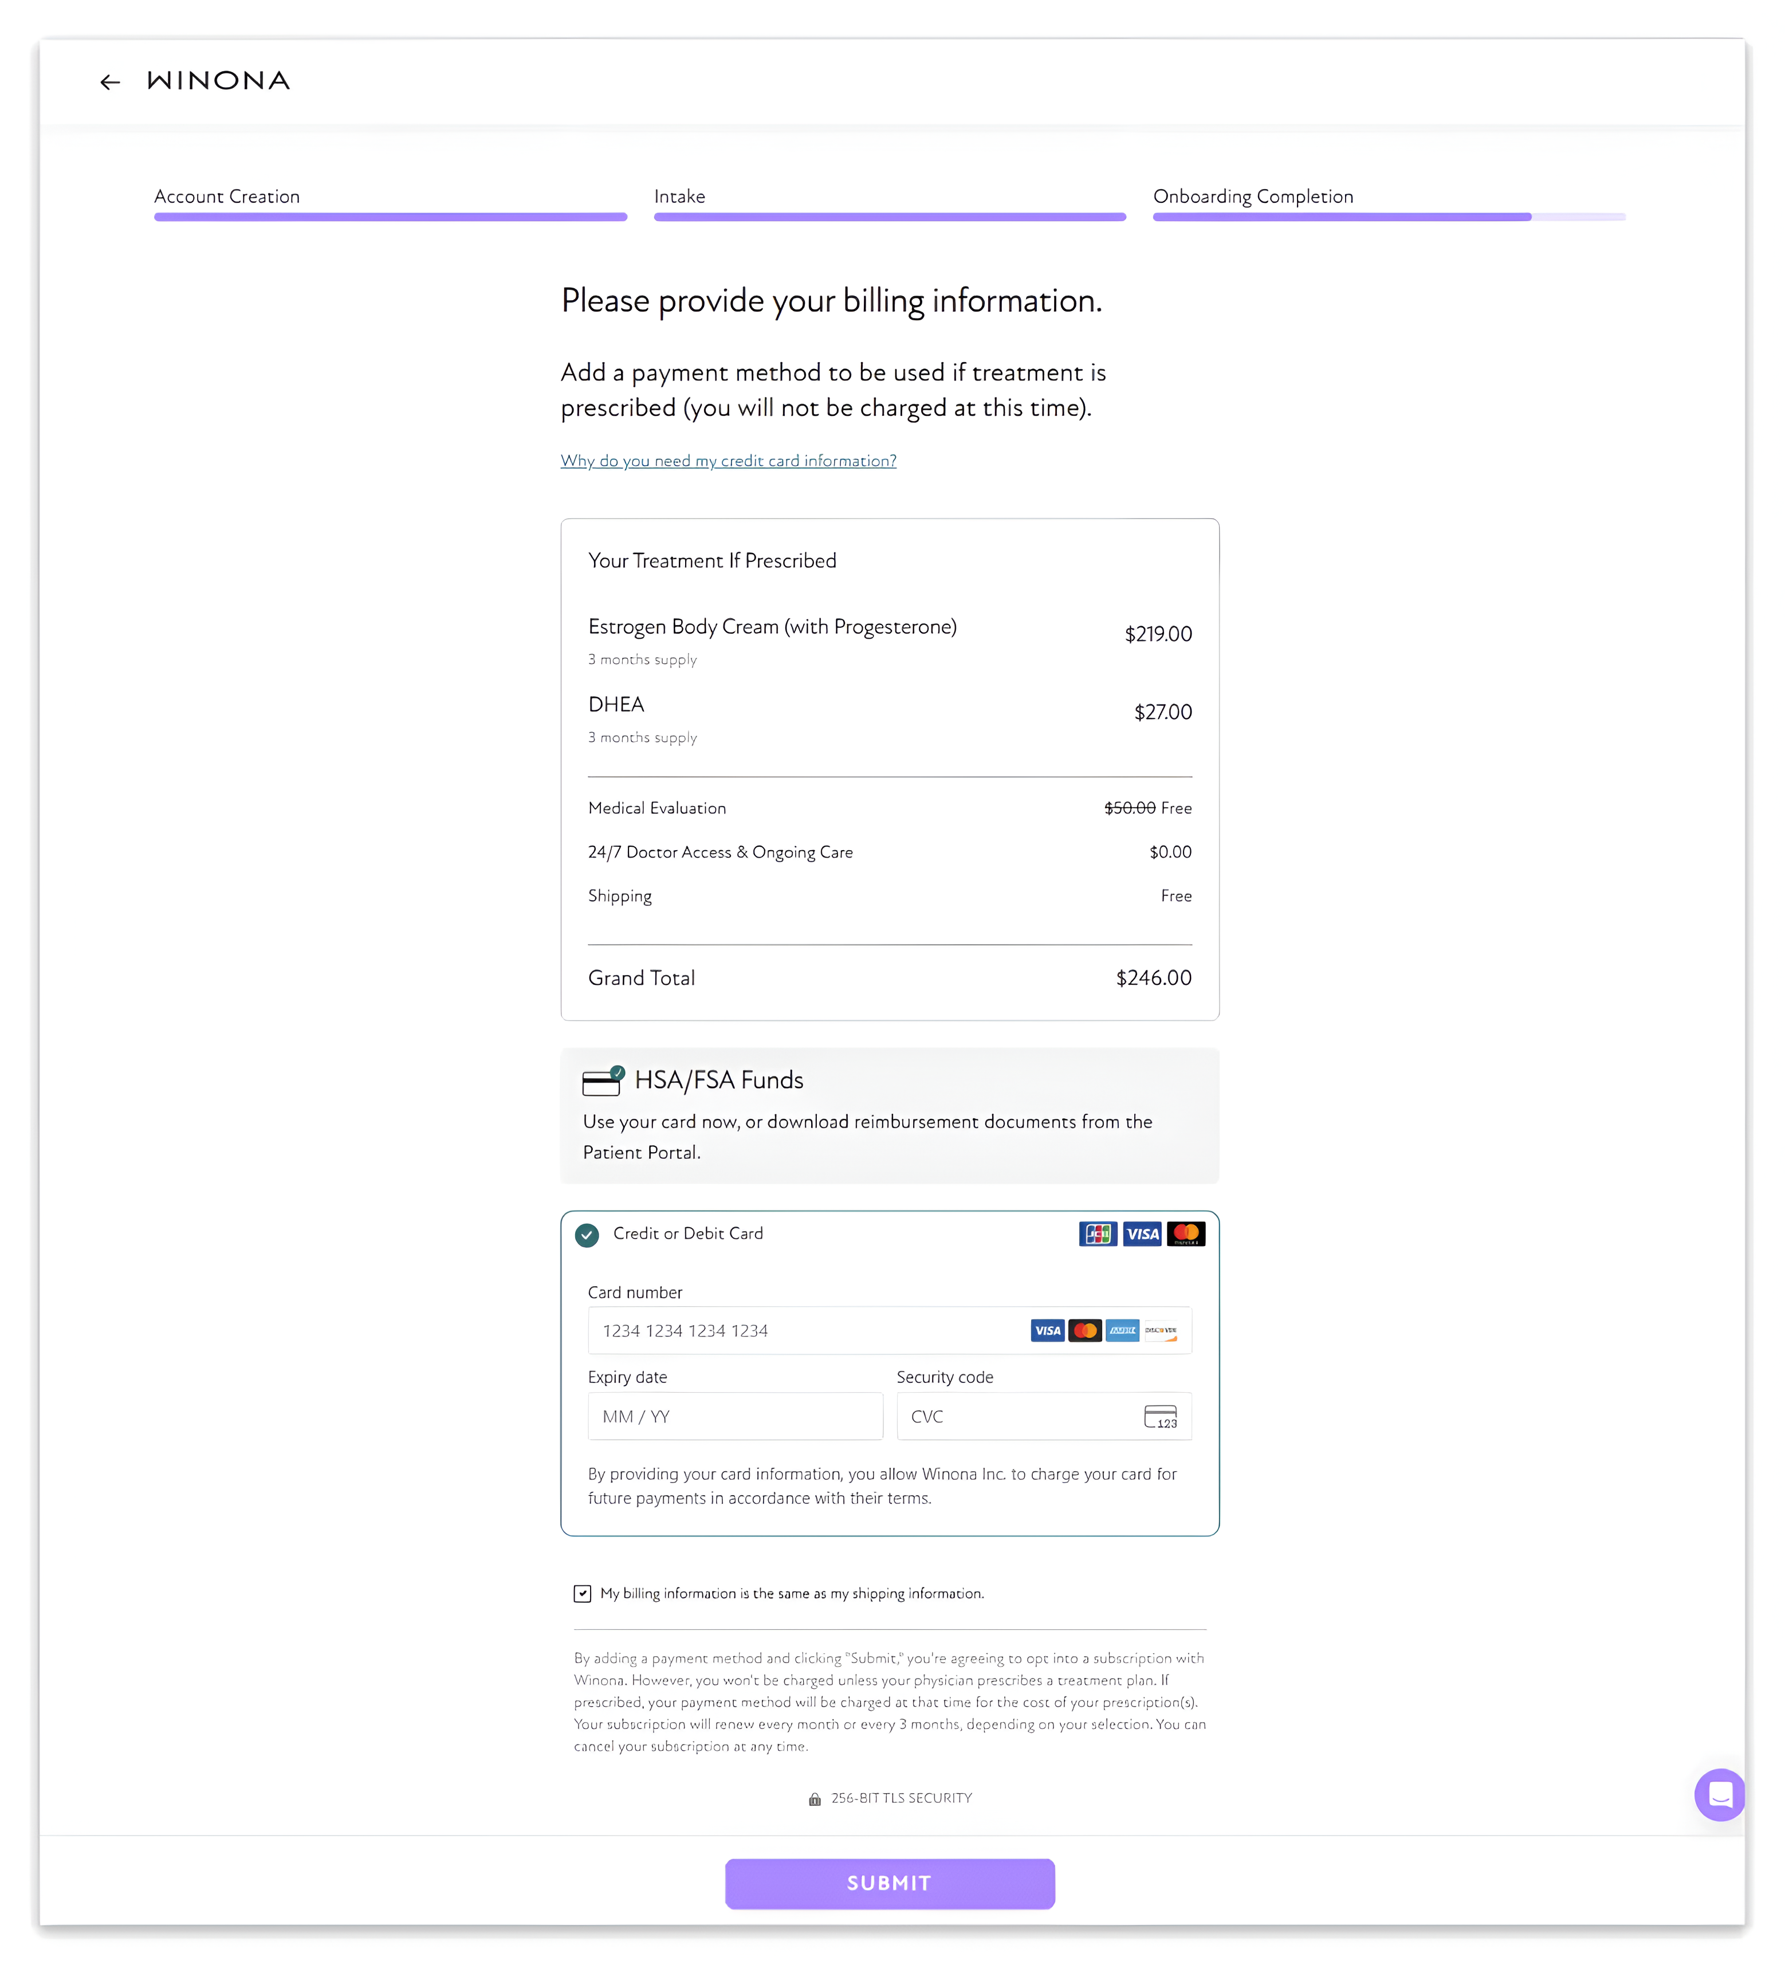
Task: Uncheck billing same as shipping checkbox
Action: [x=582, y=1593]
